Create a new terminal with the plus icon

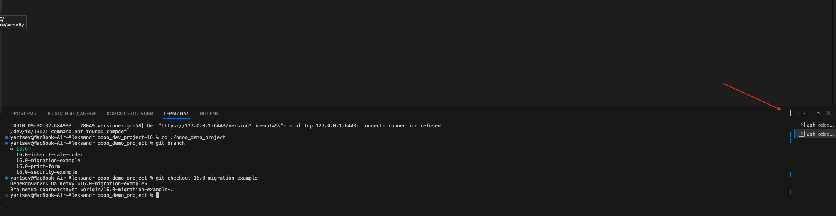point(790,113)
